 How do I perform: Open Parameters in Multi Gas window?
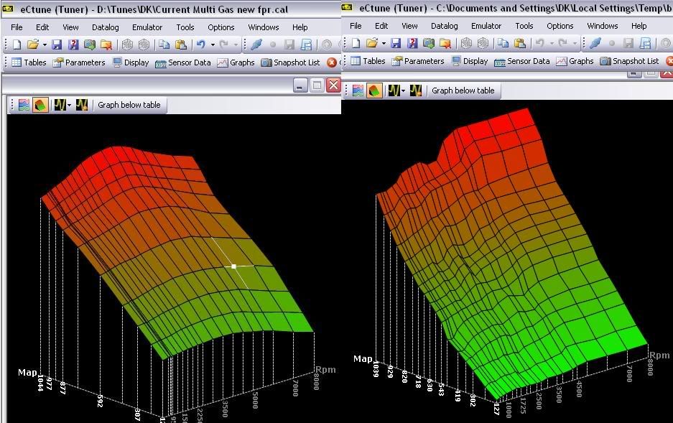[x=79, y=62]
